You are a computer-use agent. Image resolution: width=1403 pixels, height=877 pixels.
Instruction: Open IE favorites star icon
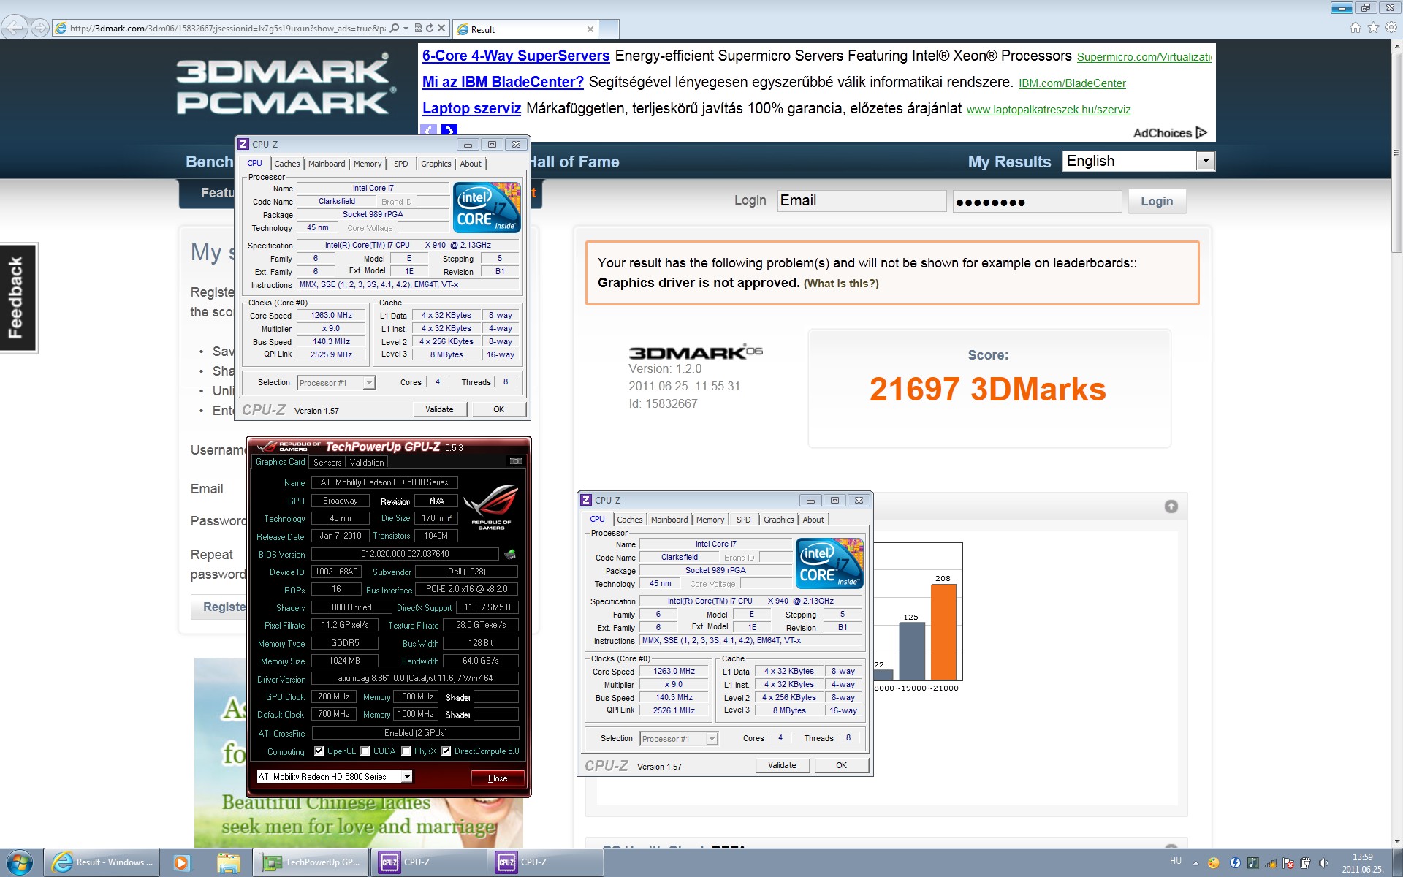tap(1373, 28)
